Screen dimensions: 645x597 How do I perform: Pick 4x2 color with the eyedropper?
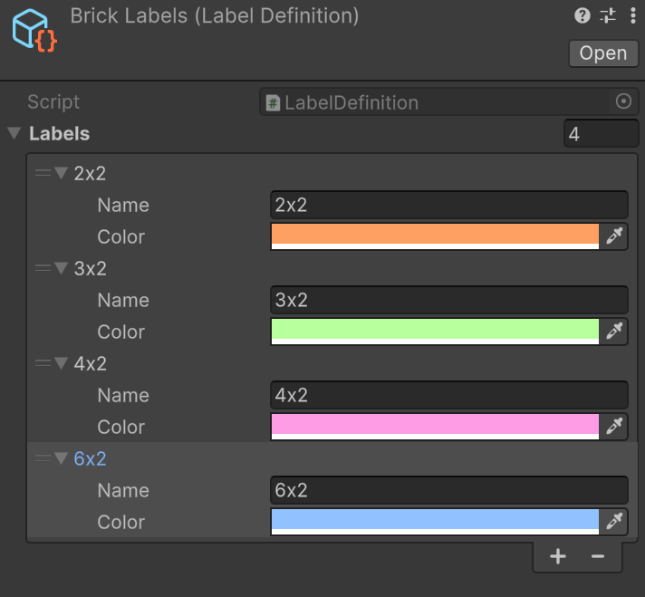(614, 427)
